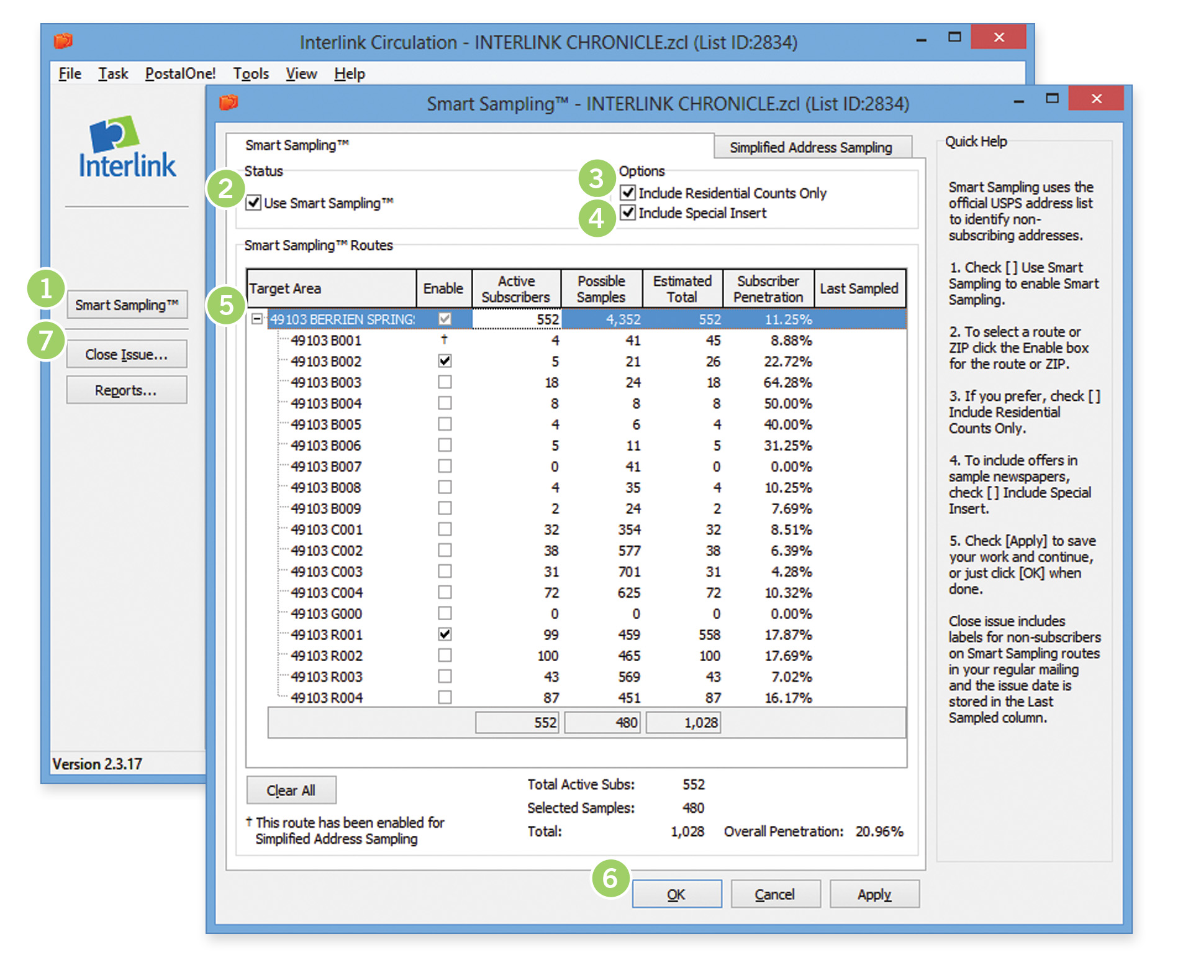Select route row 49103 B009
Image resolution: width=1183 pixels, height=975 pixels.
587,508
